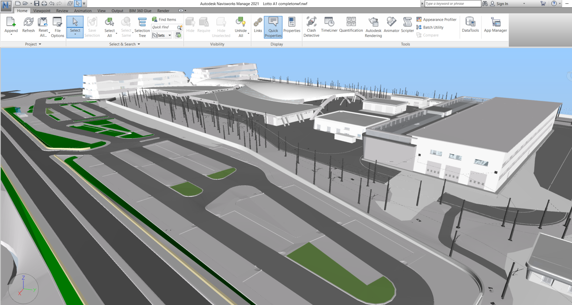Click the Save icon in quick access toolbar
The width and height of the screenshot is (572, 305).
tap(37, 3)
